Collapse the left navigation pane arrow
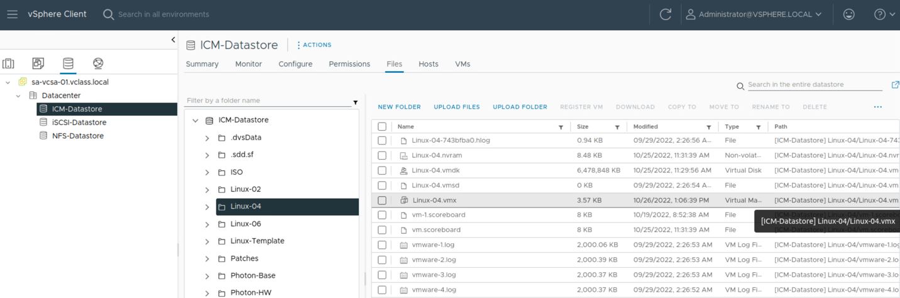The image size is (900, 298). coord(173,40)
